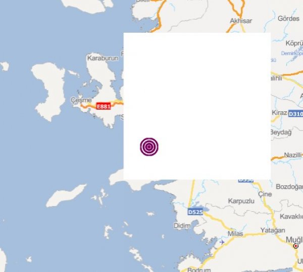This screenshot has width=303, height=272.
Task: Click the airplane airport icon near Milas
Action: click(x=222, y=242)
